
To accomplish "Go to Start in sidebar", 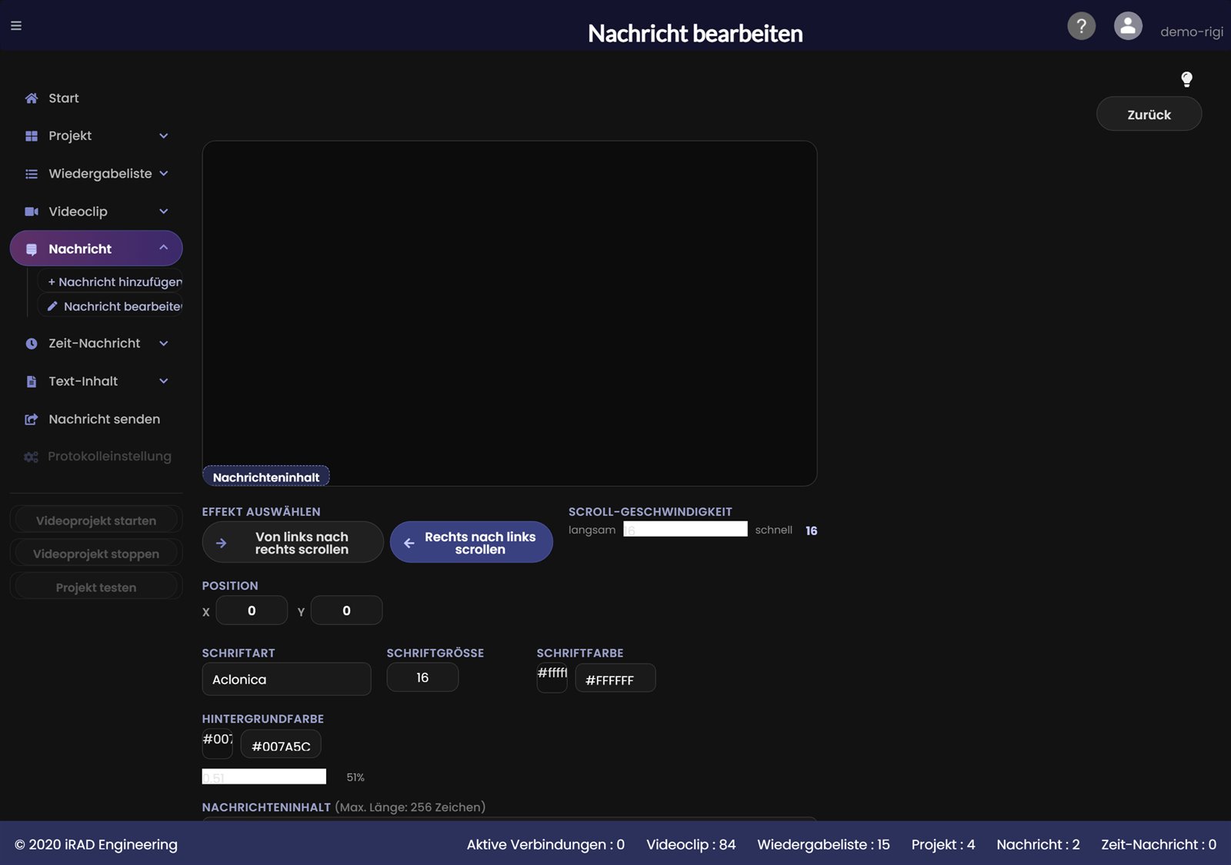I will point(63,98).
